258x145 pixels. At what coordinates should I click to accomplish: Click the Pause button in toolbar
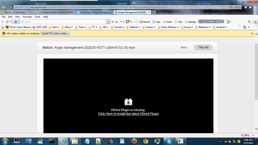click(x=167, y=22)
